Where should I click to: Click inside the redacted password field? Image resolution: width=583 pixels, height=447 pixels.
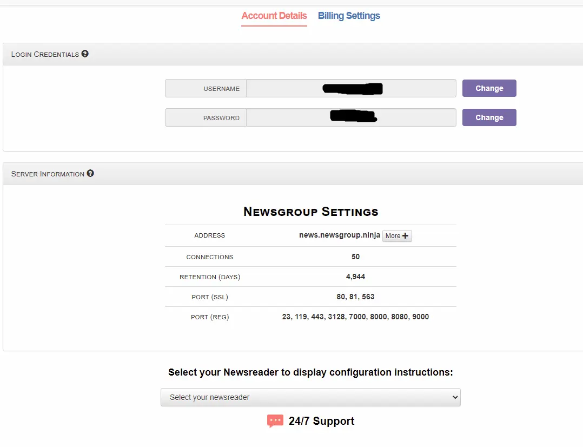point(351,118)
